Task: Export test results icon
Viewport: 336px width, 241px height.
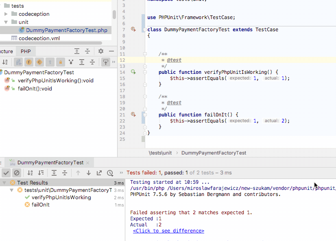Action: pyautogui.click(x=99, y=172)
